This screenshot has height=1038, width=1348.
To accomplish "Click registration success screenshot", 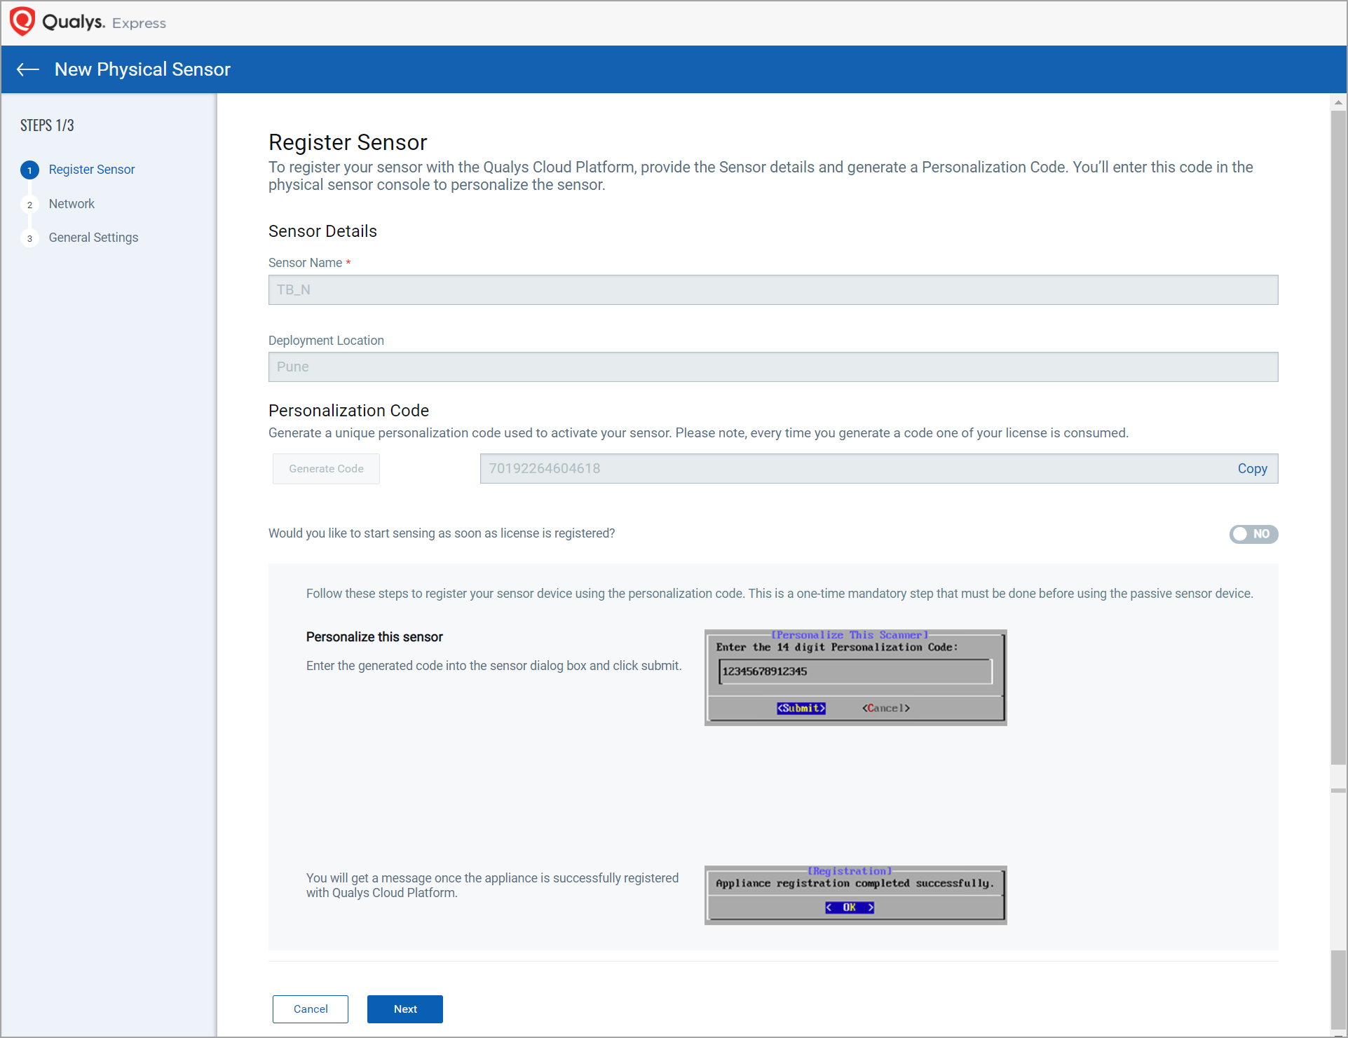I will pyautogui.click(x=855, y=895).
